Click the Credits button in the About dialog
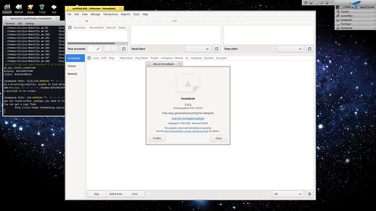Viewport: 376px width, 211px height. pyautogui.click(x=157, y=138)
